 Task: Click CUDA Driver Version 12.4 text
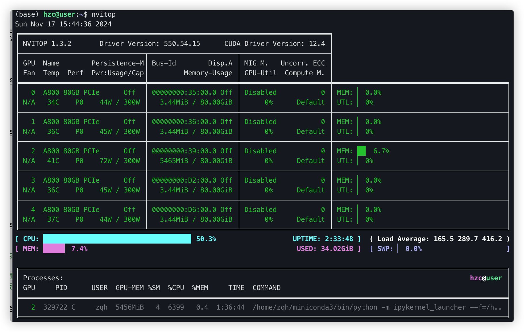(275, 44)
